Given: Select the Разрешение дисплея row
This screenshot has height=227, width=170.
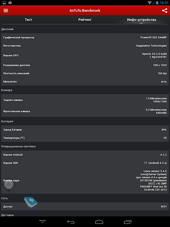Looking at the screenshot, I should tap(85, 65).
